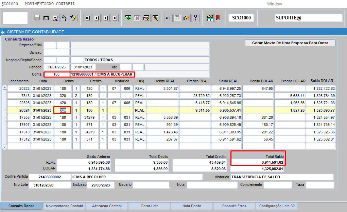Select Lancamento cell 20323

(x=19, y=88)
